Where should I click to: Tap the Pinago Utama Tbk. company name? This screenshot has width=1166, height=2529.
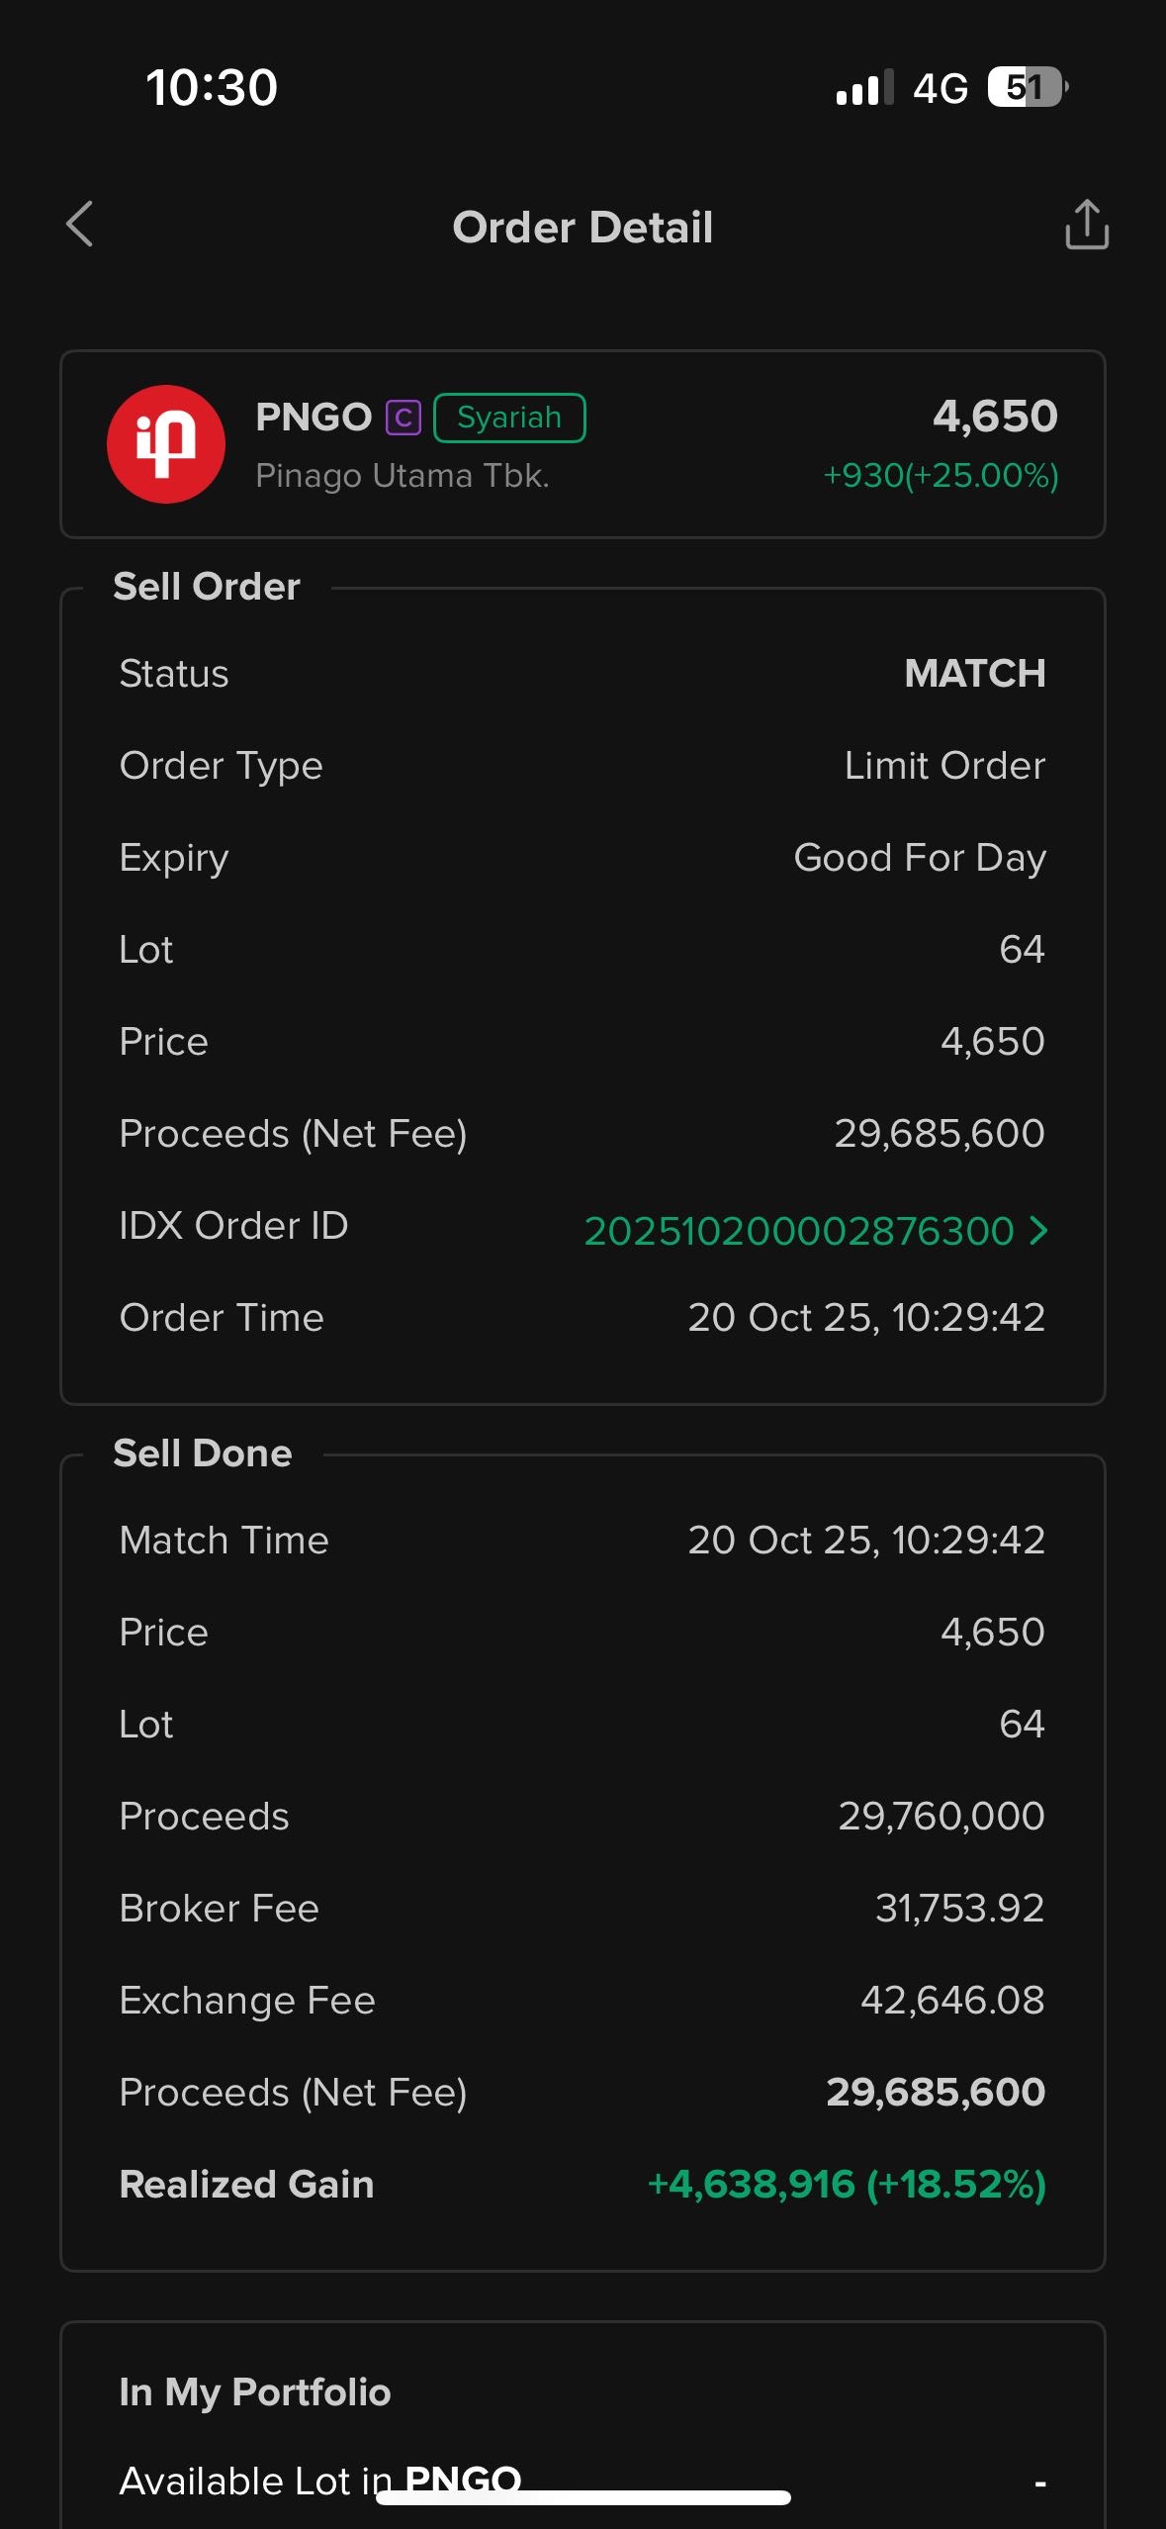403,476
